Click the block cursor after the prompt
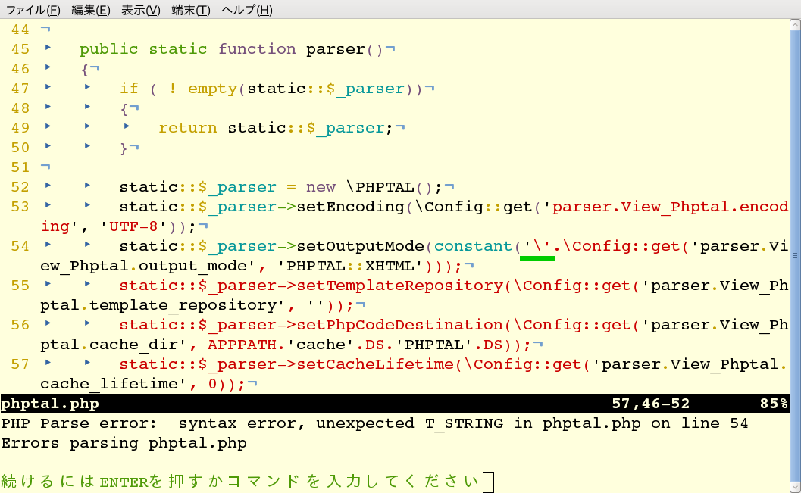The image size is (801, 493). tap(488, 482)
